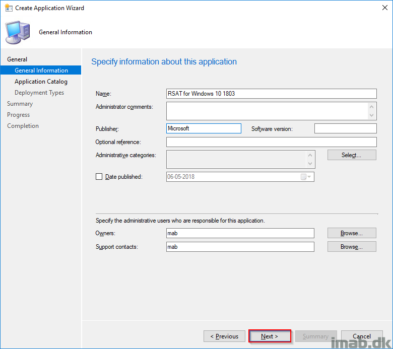
Task: Click the Optional reference field
Action: [x=272, y=142]
